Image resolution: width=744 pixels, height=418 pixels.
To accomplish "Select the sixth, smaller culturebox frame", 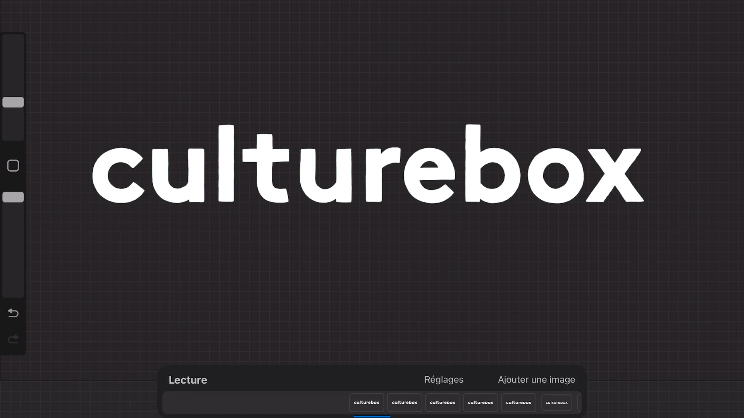I will 556,403.
